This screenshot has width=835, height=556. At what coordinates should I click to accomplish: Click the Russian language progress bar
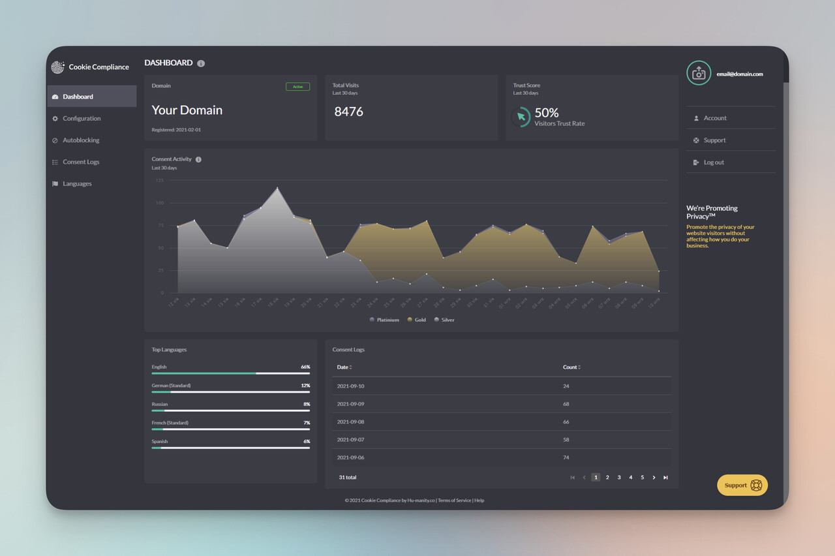(231, 410)
